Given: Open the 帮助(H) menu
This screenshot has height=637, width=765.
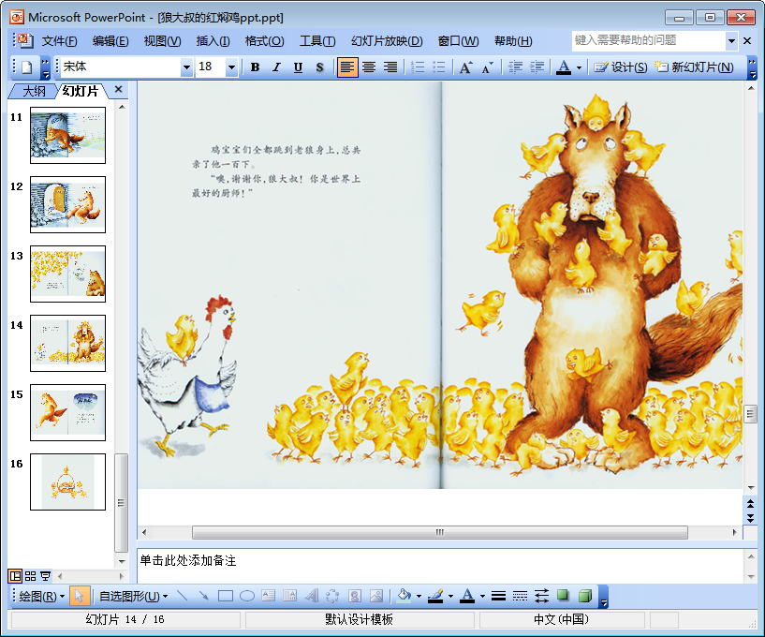Looking at the screenshot, I should point(513,41).
